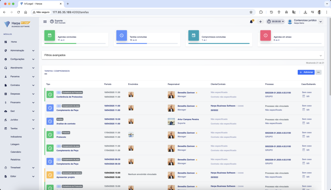Open the timer 00:00:00 dropdown
The width and height of the screenshot is (331, 190).
275,22
